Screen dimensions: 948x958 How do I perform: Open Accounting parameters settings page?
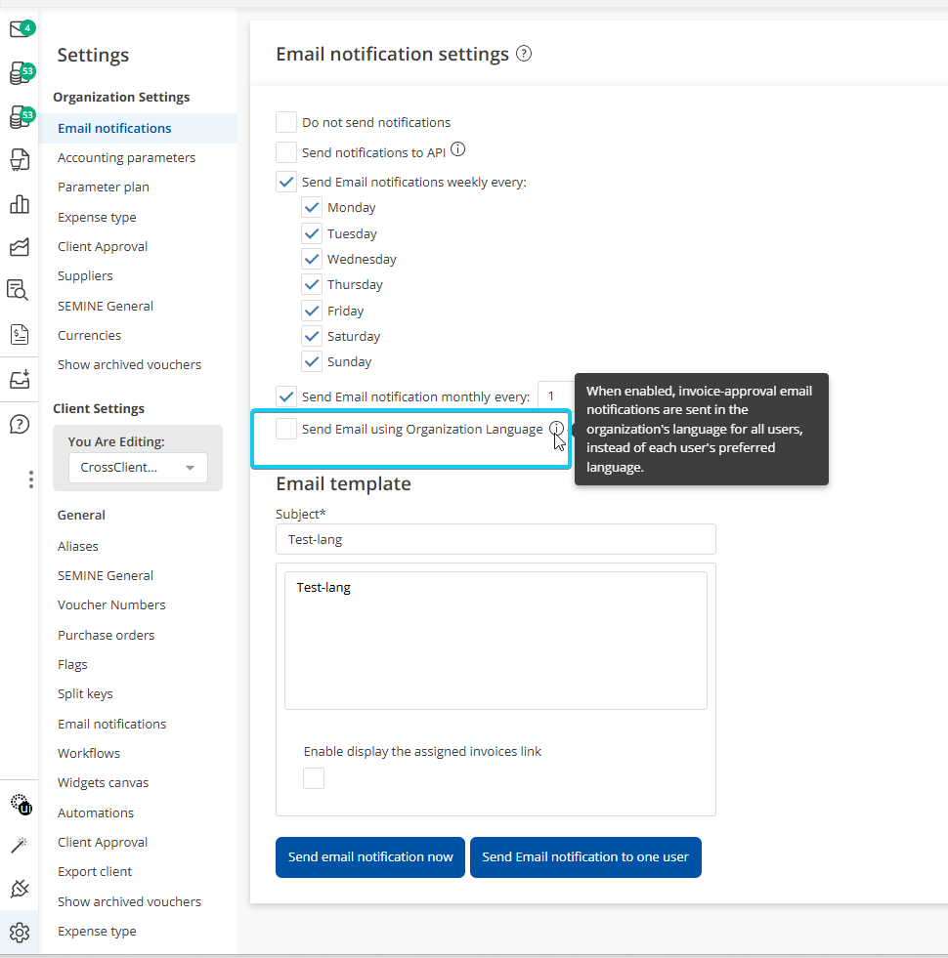point(127,157)
